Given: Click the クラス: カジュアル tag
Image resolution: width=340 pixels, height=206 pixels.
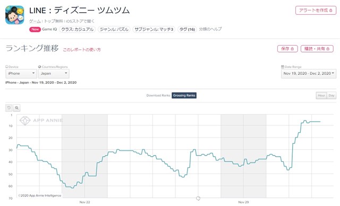Looking at the screenshot, I should click(x=77, y=29).
